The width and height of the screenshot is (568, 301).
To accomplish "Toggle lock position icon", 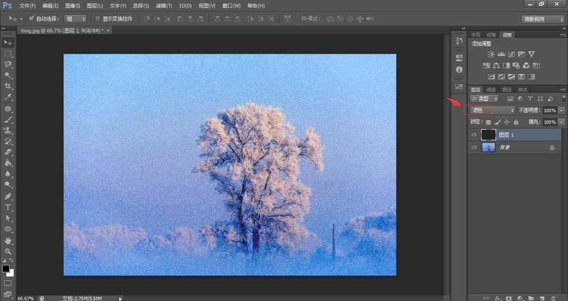I will 507,122.
